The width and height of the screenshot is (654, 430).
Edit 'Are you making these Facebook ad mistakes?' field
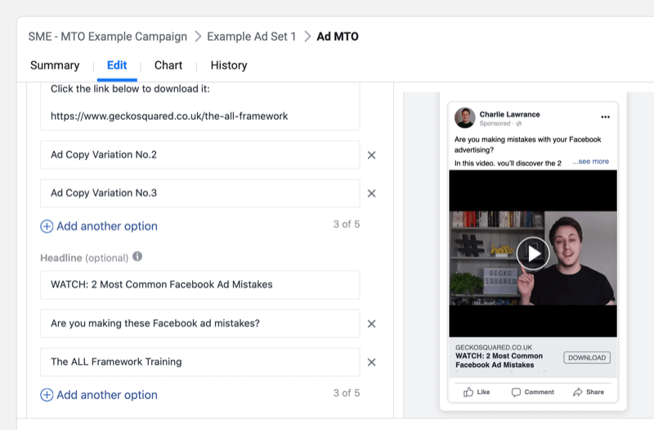point(199,323)
